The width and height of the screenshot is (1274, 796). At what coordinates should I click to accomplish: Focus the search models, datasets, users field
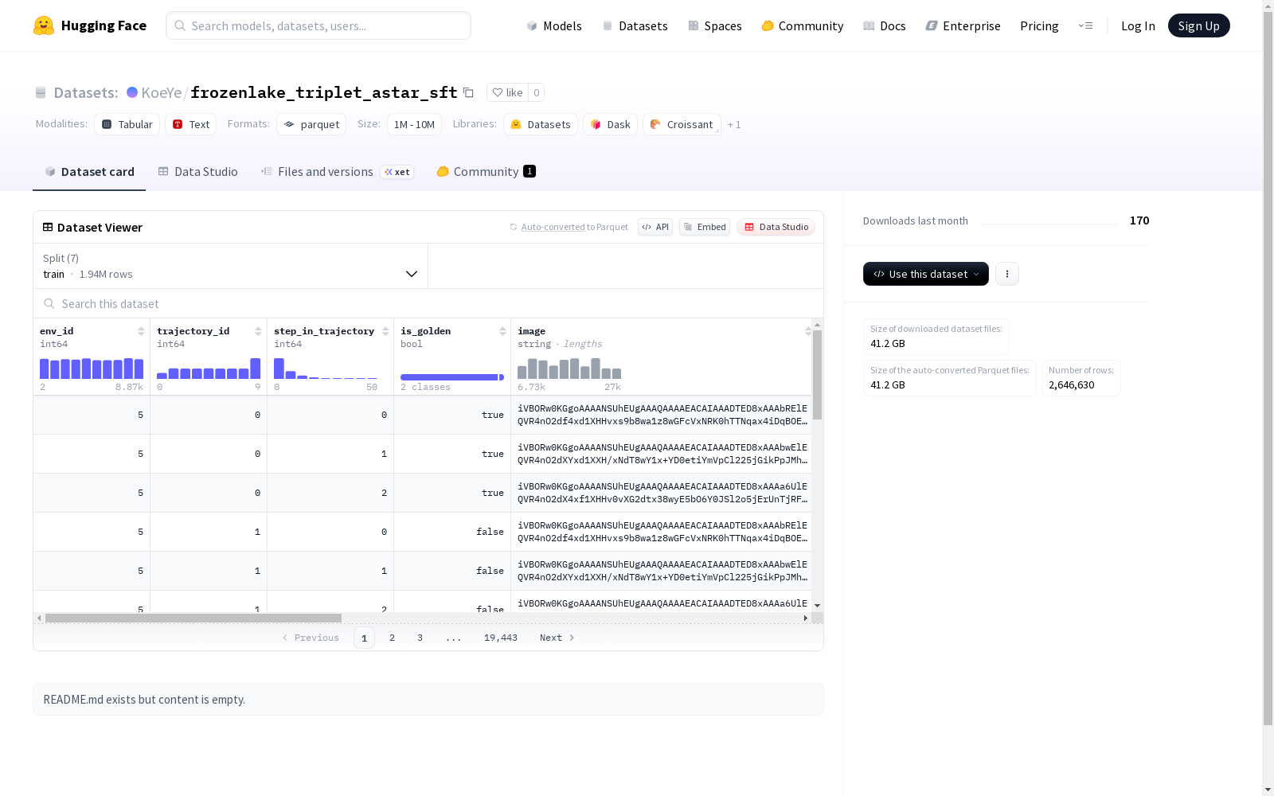318,25
